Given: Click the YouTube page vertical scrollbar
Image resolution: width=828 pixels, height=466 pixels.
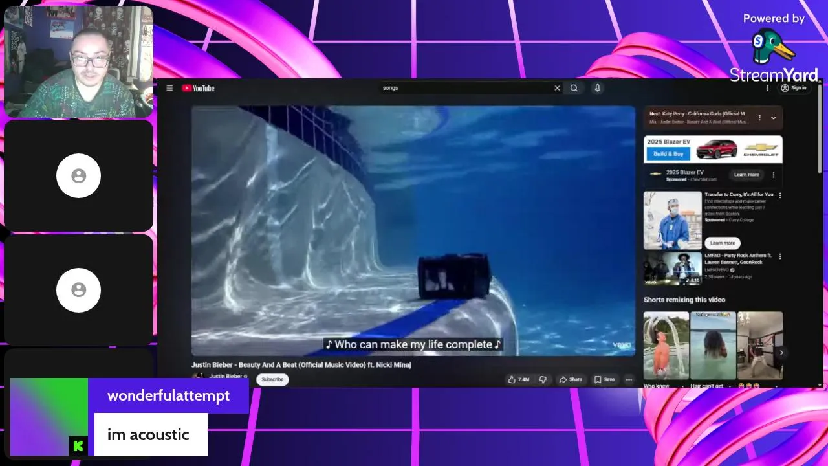Looking at the screenshot, I should [x=820, y=129].
